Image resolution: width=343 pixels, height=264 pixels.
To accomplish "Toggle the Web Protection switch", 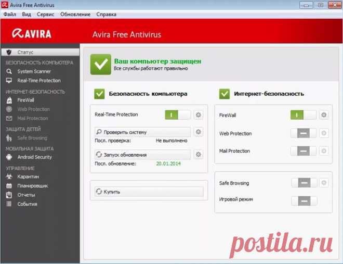I will pos(303,133).
